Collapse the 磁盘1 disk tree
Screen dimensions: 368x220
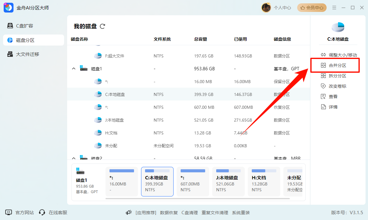pos(74,68)
